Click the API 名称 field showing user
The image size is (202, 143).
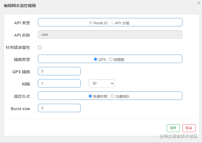click(x=110, y=35)
